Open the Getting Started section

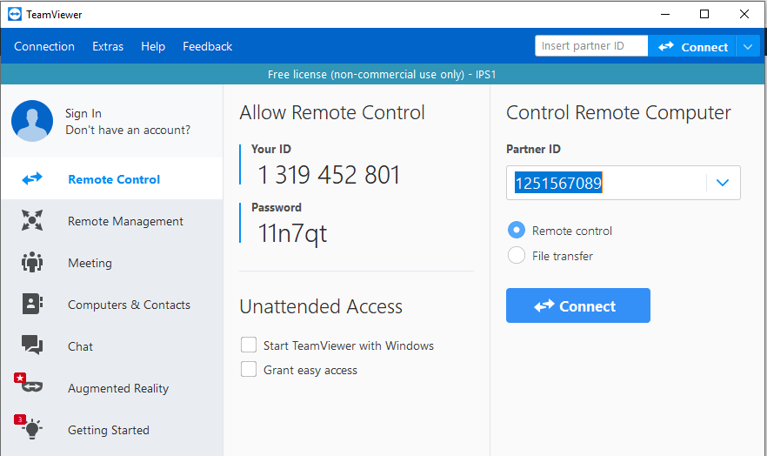pos(109,430)
